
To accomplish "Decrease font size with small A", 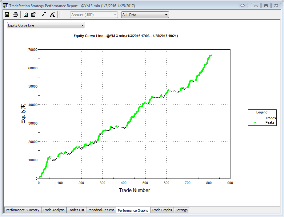I will (44, 14).
